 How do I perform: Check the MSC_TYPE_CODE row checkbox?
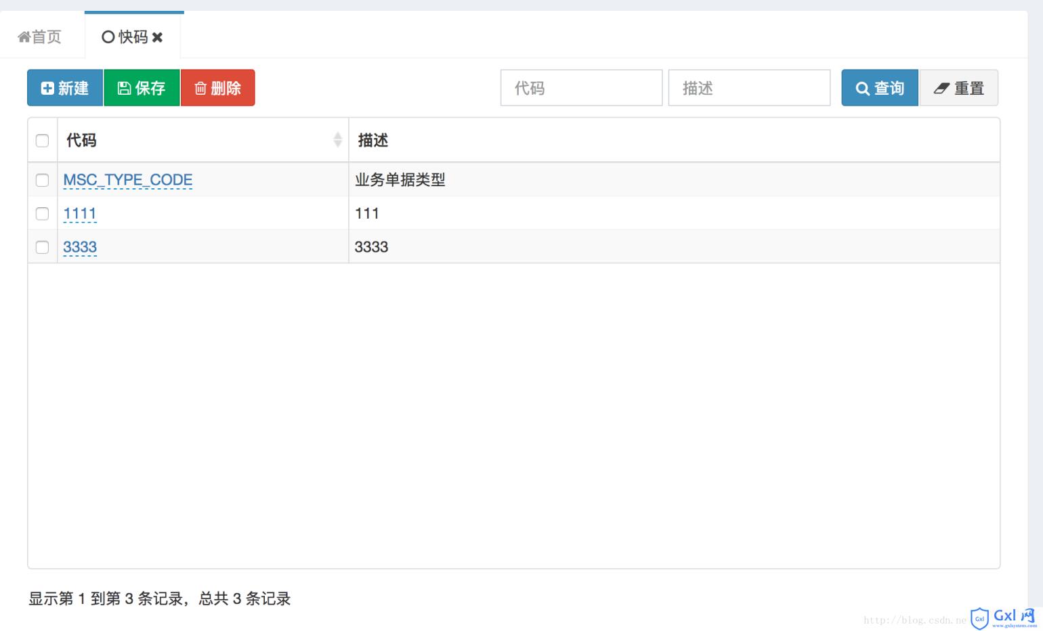tap(42, 180)
